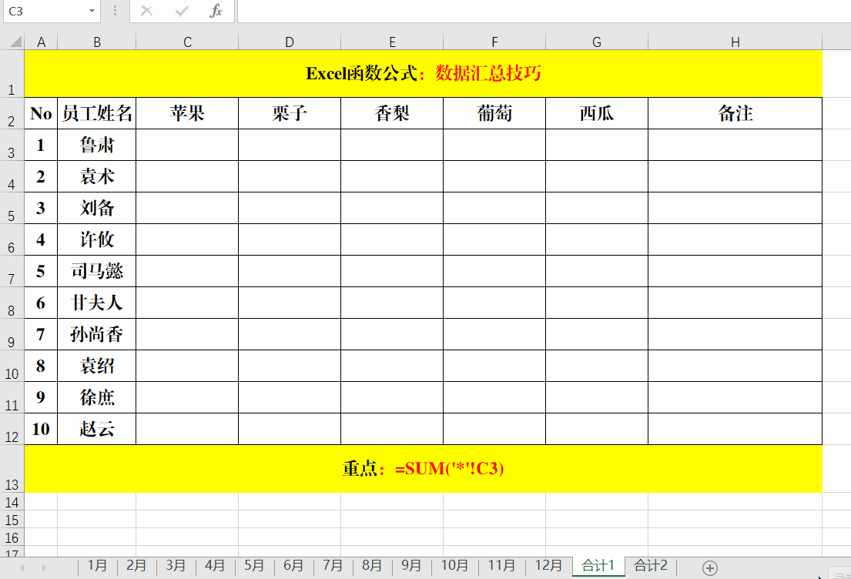Click the '苹果' header cell
851x579 pixels.
click(x=187, y=113)
